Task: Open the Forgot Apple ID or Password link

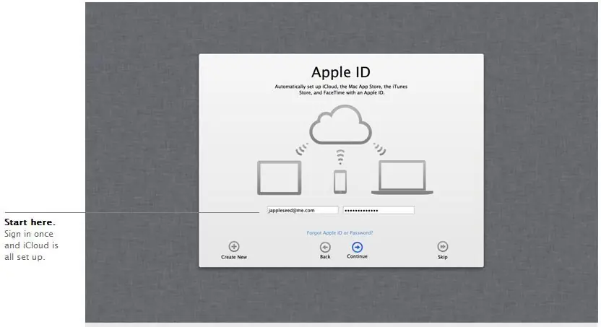Action: [340, 233]
